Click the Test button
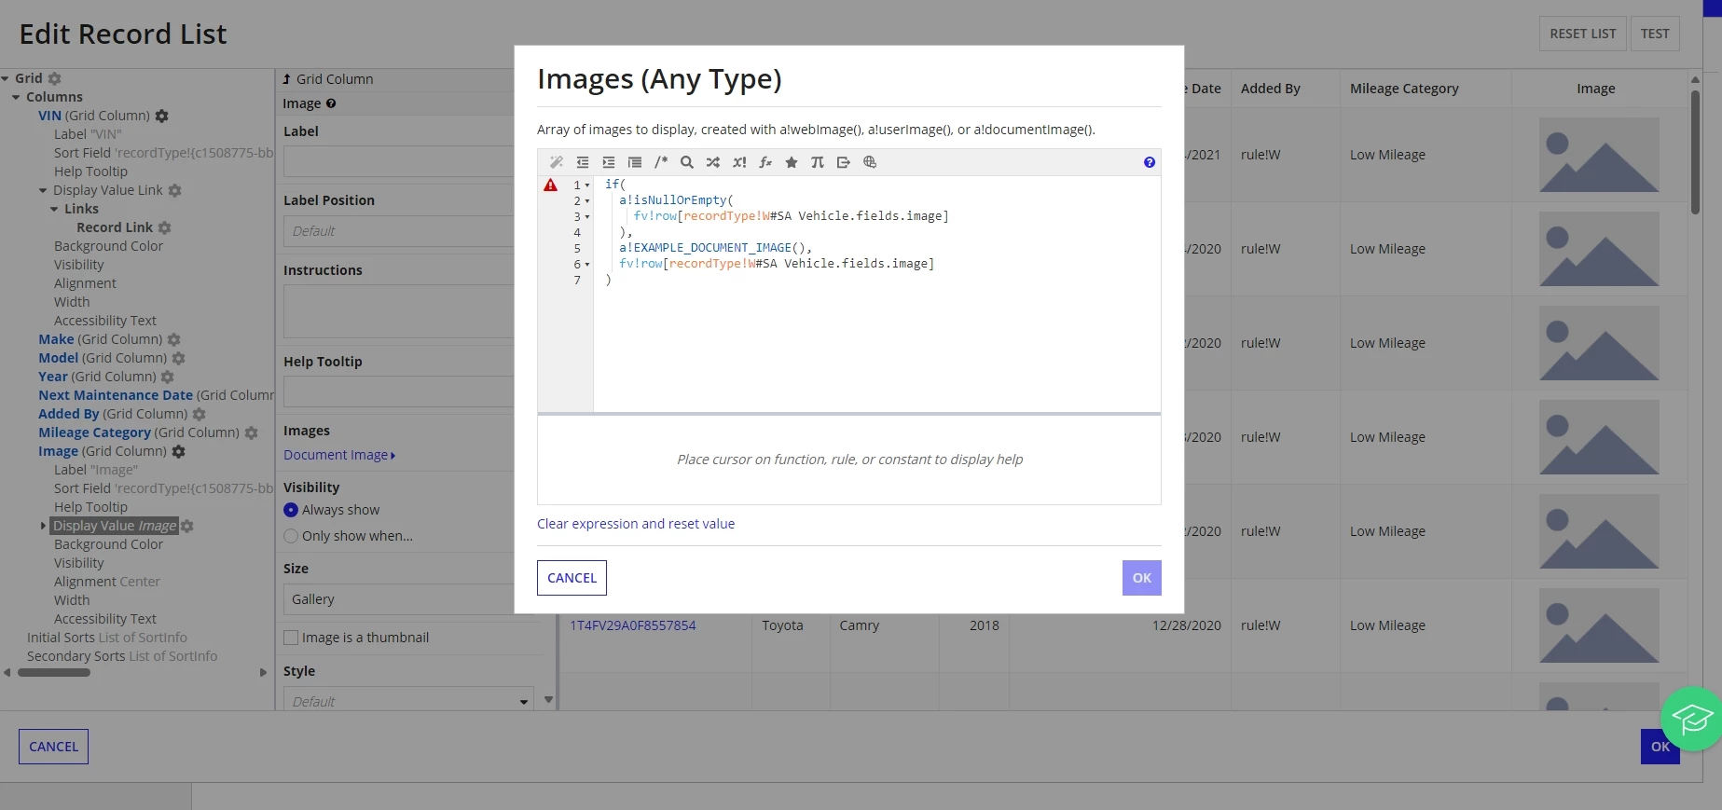Image resolution: width=1722 pixels, height=810 pixels. click(x=1655, y=34)
